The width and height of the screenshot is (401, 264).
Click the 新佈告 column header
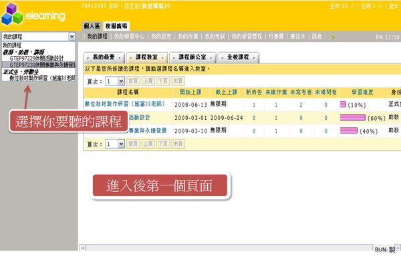254,92
